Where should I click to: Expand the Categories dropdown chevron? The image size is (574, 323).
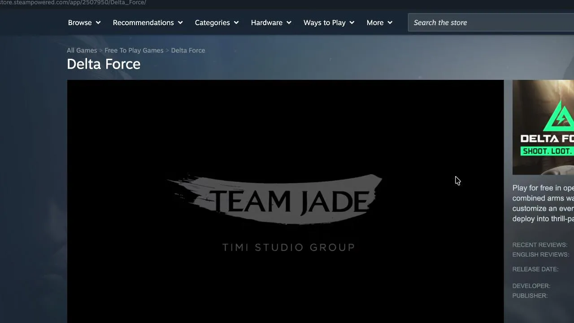point(236,22)
